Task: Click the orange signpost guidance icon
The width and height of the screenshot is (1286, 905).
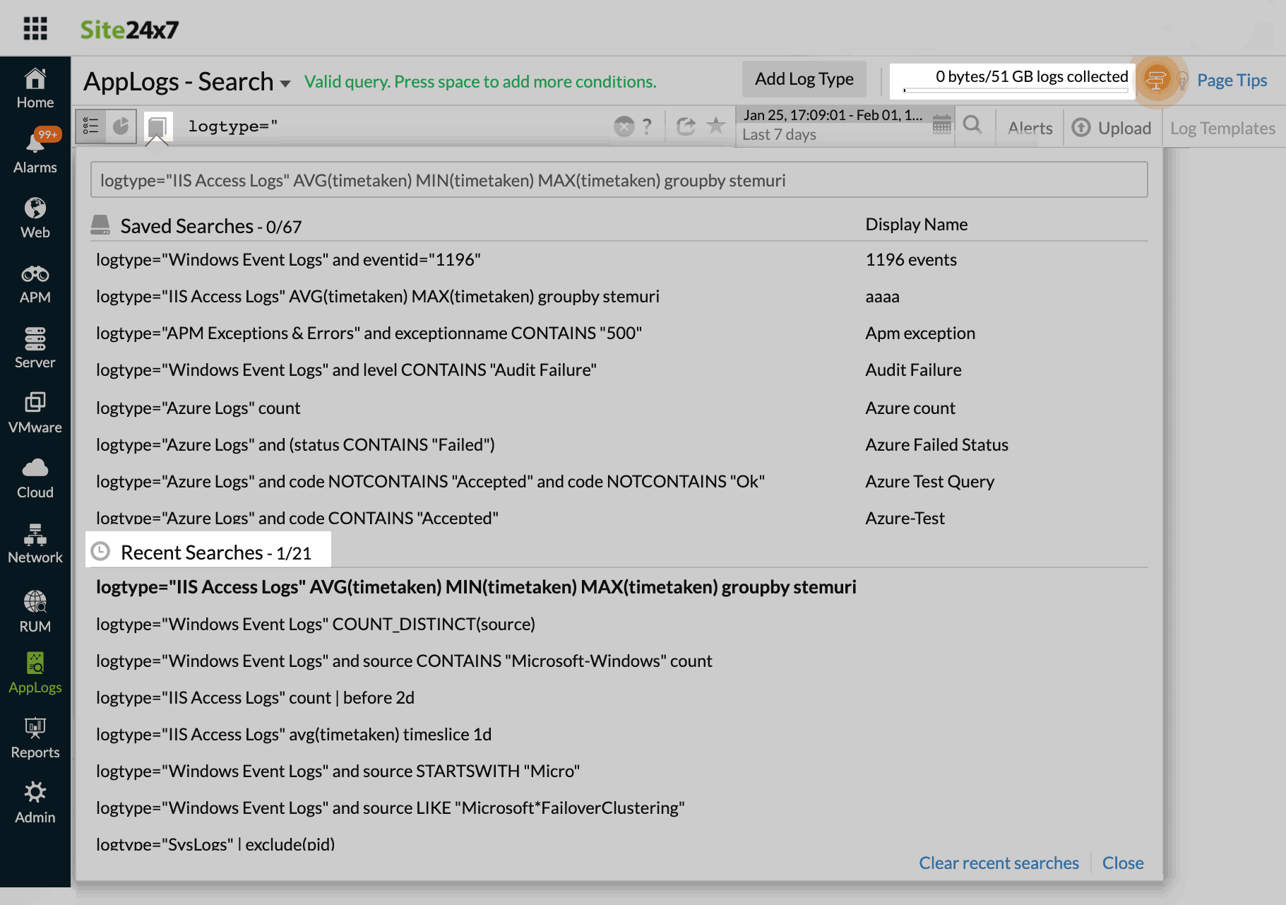Action: pos(1157,79)
